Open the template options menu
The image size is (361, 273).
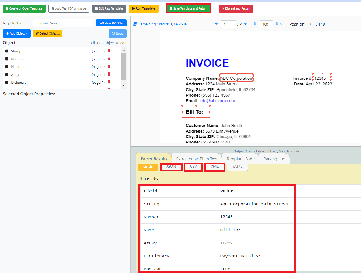point(111,23)
